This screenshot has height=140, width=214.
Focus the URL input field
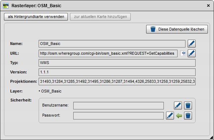108,53
